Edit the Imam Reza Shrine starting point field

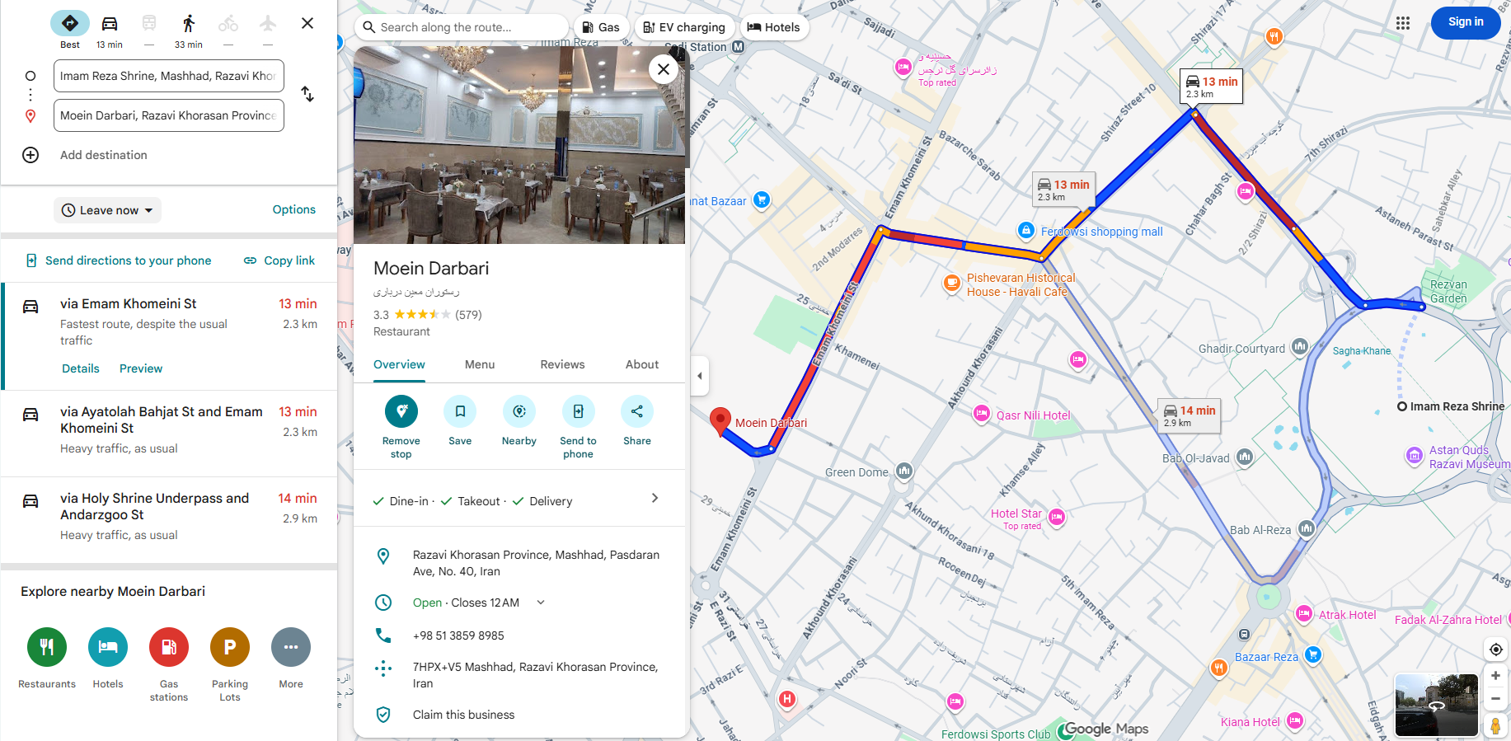[x=169, y=76]
